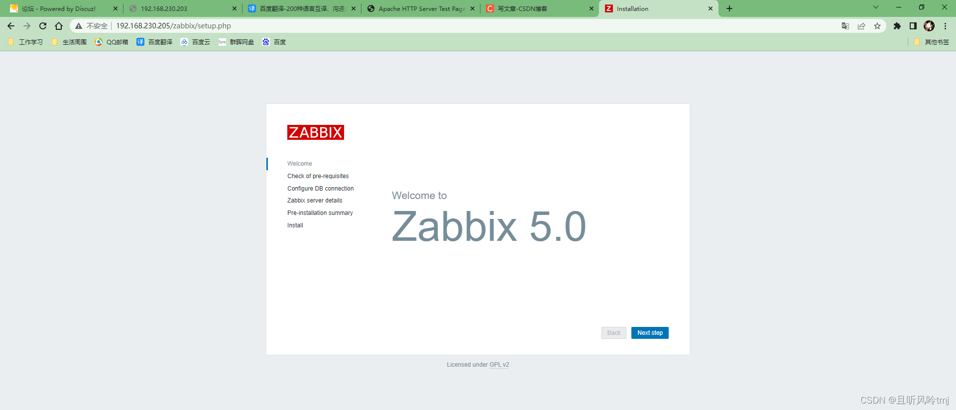This screenshot has width=956, height=410.
Task: Click the browser forward arrow
Action: click(27, 26)
